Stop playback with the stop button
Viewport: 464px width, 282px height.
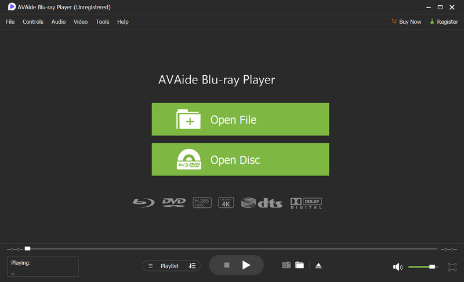click(x=227, y=265)
